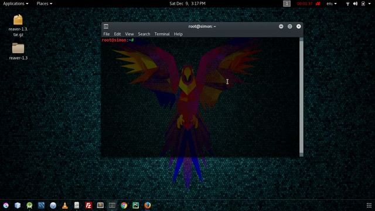This screenshot has height=211, width=375.
Task: Open the system menu arrow in the top-right corner
Action: pos(370,4)
